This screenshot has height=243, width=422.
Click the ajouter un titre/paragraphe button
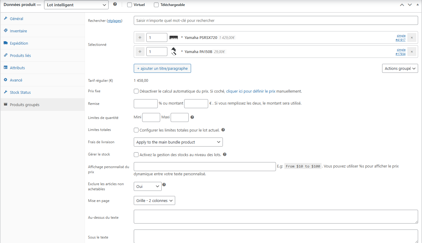point(162,68)
